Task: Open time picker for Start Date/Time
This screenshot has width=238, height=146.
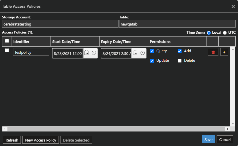Action: pos(94,53)
